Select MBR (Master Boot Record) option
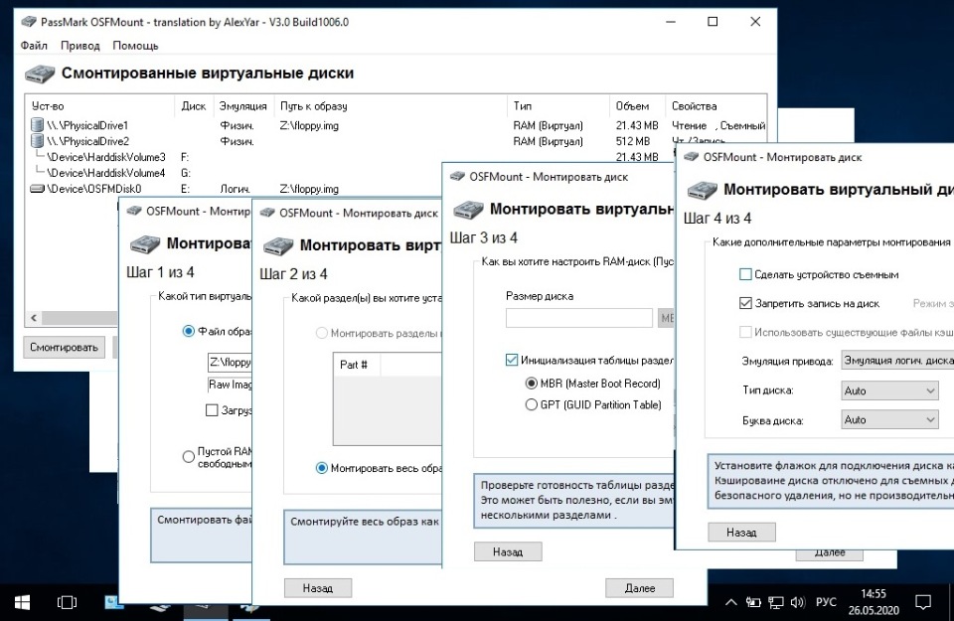Image resolution: width=954 pixels, height=621 pixels. (531, 384)
